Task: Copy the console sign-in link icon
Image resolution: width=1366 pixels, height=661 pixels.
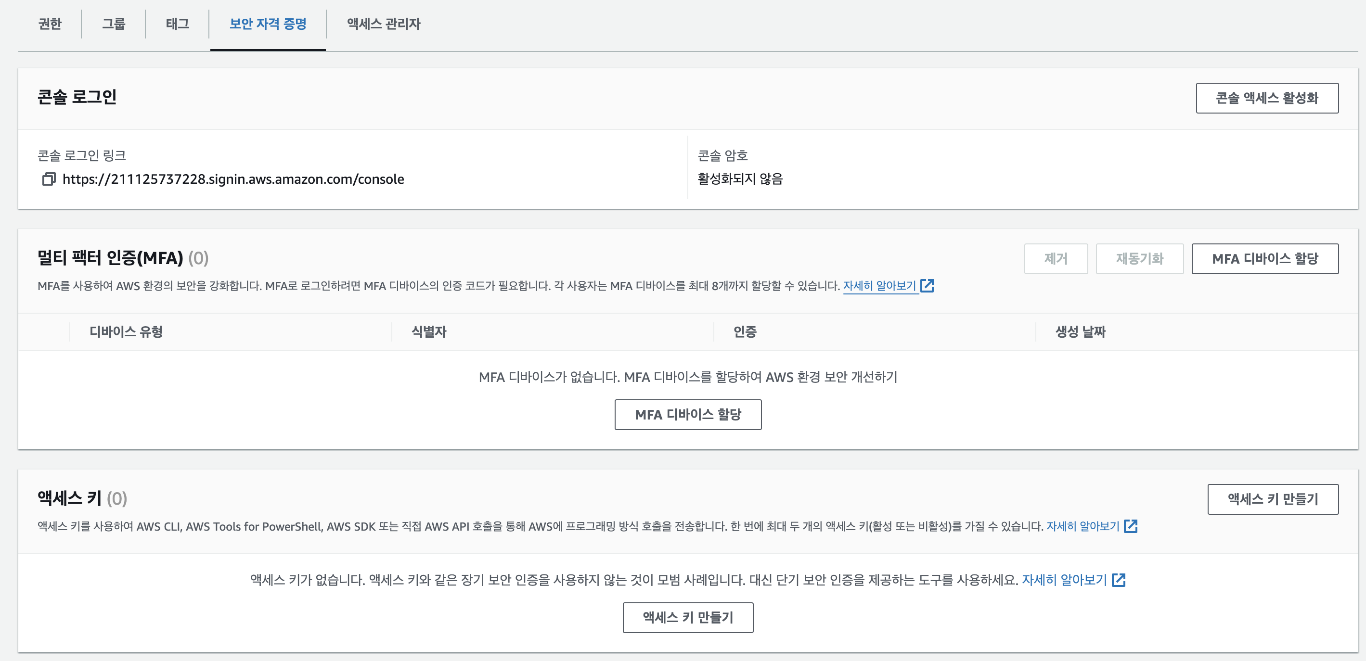Action: [49, 179]
